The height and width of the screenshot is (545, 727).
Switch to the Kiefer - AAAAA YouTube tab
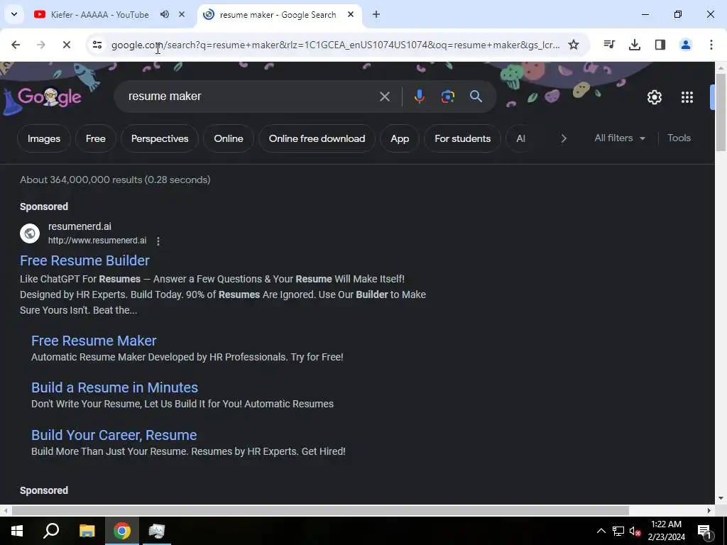coord(99,15)
